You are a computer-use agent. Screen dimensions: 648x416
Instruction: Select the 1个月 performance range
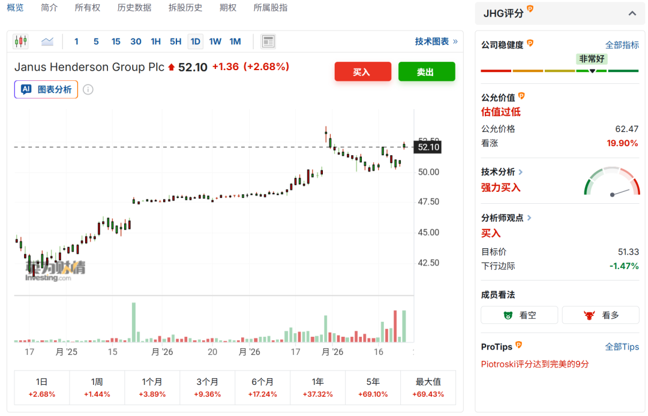pos(152,387)
